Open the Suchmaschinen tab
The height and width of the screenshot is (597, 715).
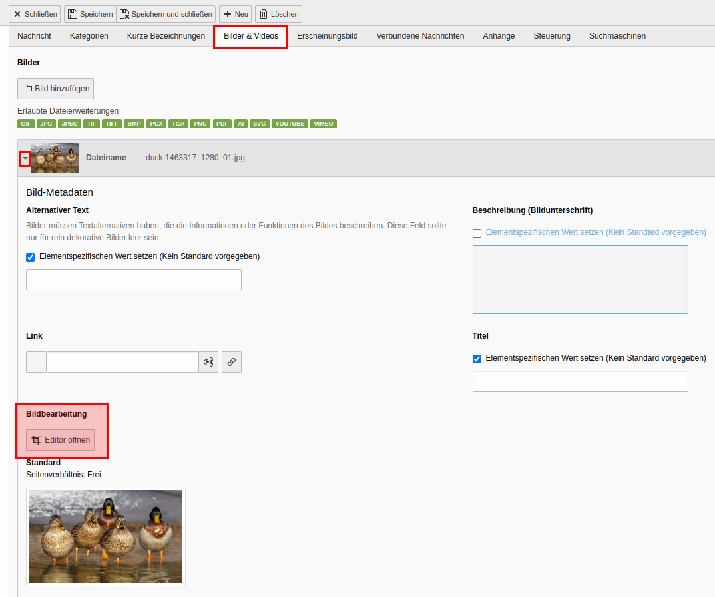(x=617, y=36)
